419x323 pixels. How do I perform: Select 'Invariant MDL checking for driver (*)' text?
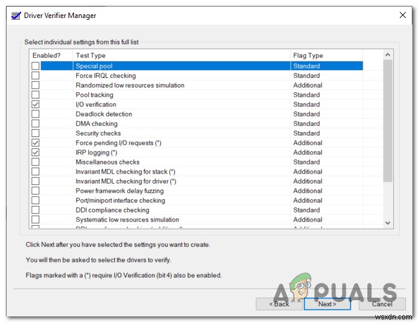tap(126, 181)
